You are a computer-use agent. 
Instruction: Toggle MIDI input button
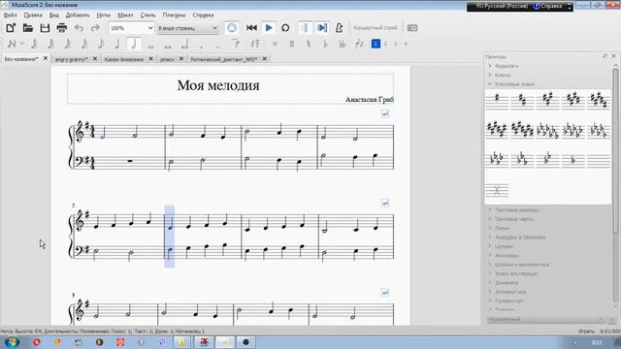click(x=232, y=28)
